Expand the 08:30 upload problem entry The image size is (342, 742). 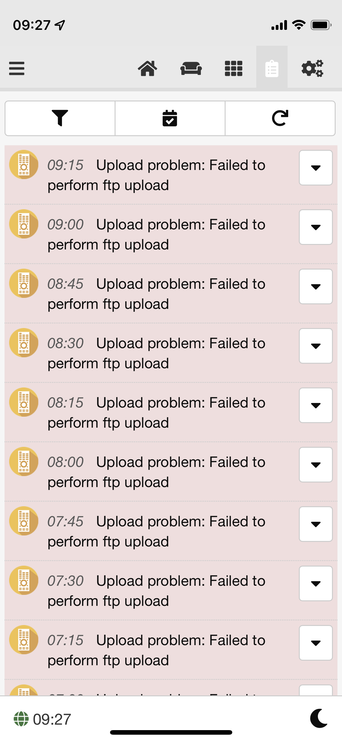316,346
